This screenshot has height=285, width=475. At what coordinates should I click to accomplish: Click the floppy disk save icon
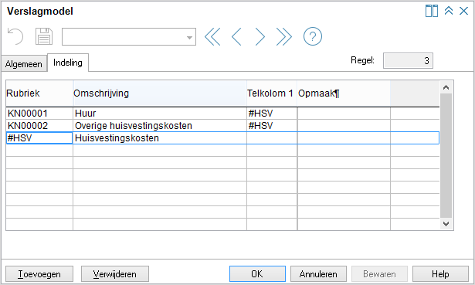44,36
